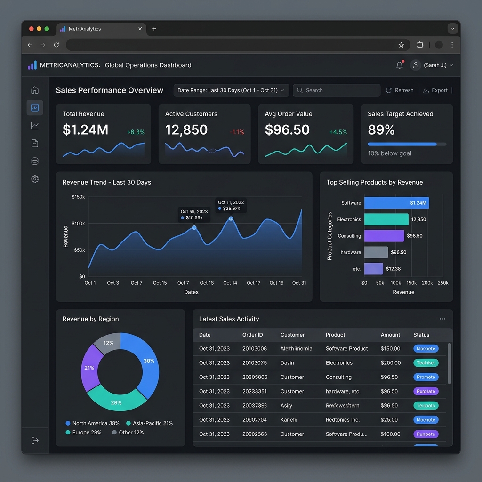482x482 pixels.
Task: Open the settings gear in sidebar
Action: [35, 179]
